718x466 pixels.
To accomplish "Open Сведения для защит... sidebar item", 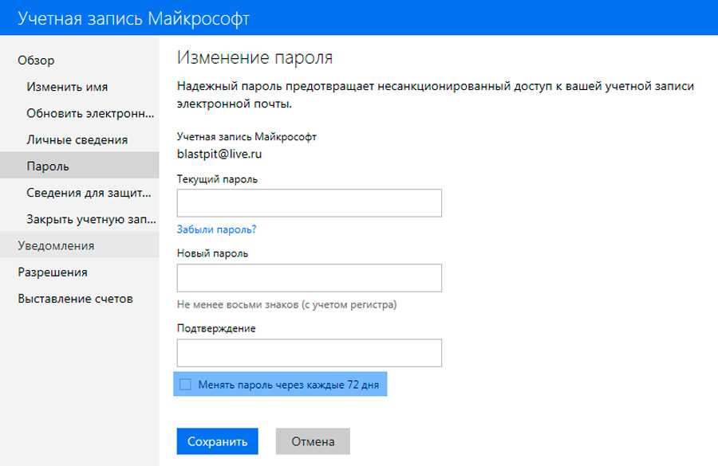I will (x=89, y=193).
